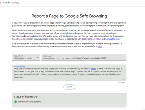Screen dimensions: 145x110
Task: Click the Safe Browsing logo icon
Action: (0, 3)
